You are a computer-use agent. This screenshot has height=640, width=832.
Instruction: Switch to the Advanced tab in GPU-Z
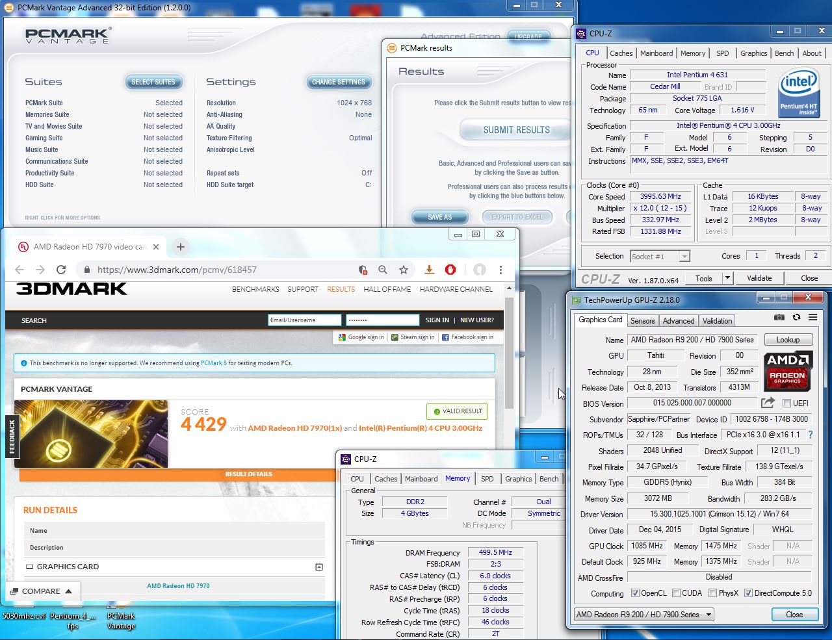click(x=679, y=320)
